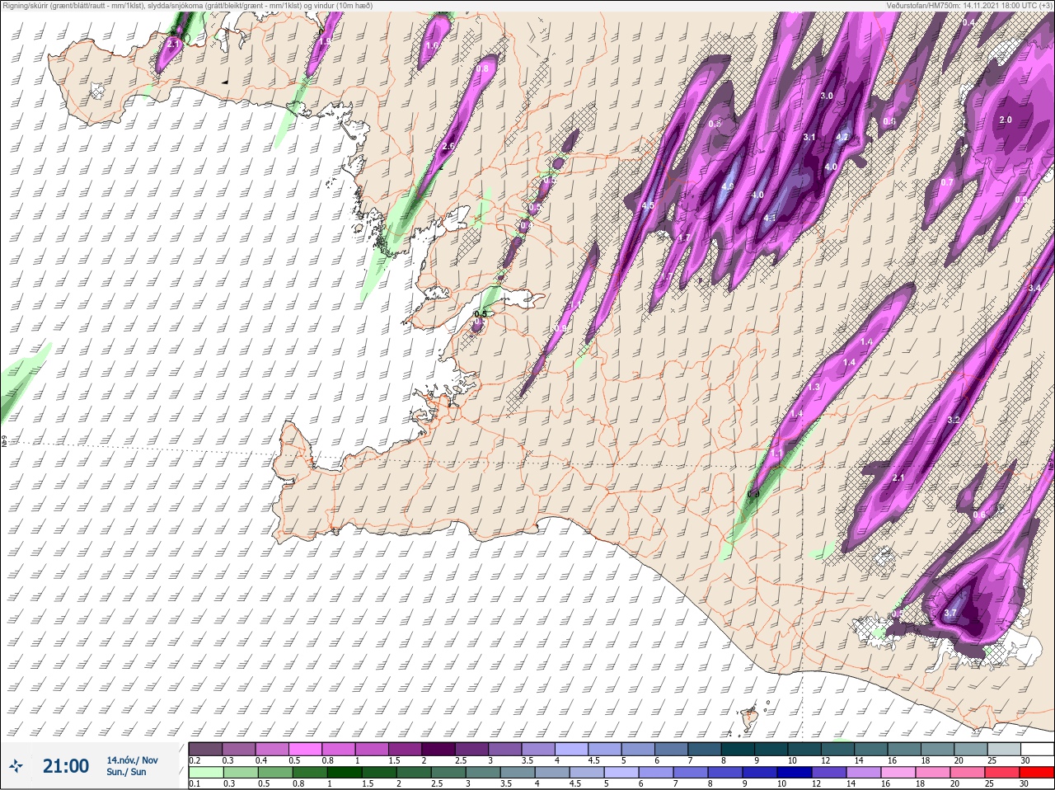This screenshot has width=1055, height=790.
Task: Select bottom legend row swatch starting at 0.1
Action: [x=206, y=773]
